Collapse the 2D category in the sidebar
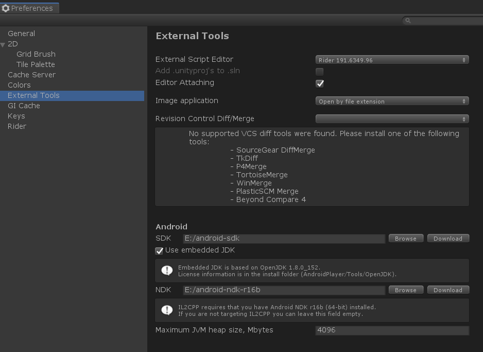Screen dimensions: 483x352 [4, 44]
